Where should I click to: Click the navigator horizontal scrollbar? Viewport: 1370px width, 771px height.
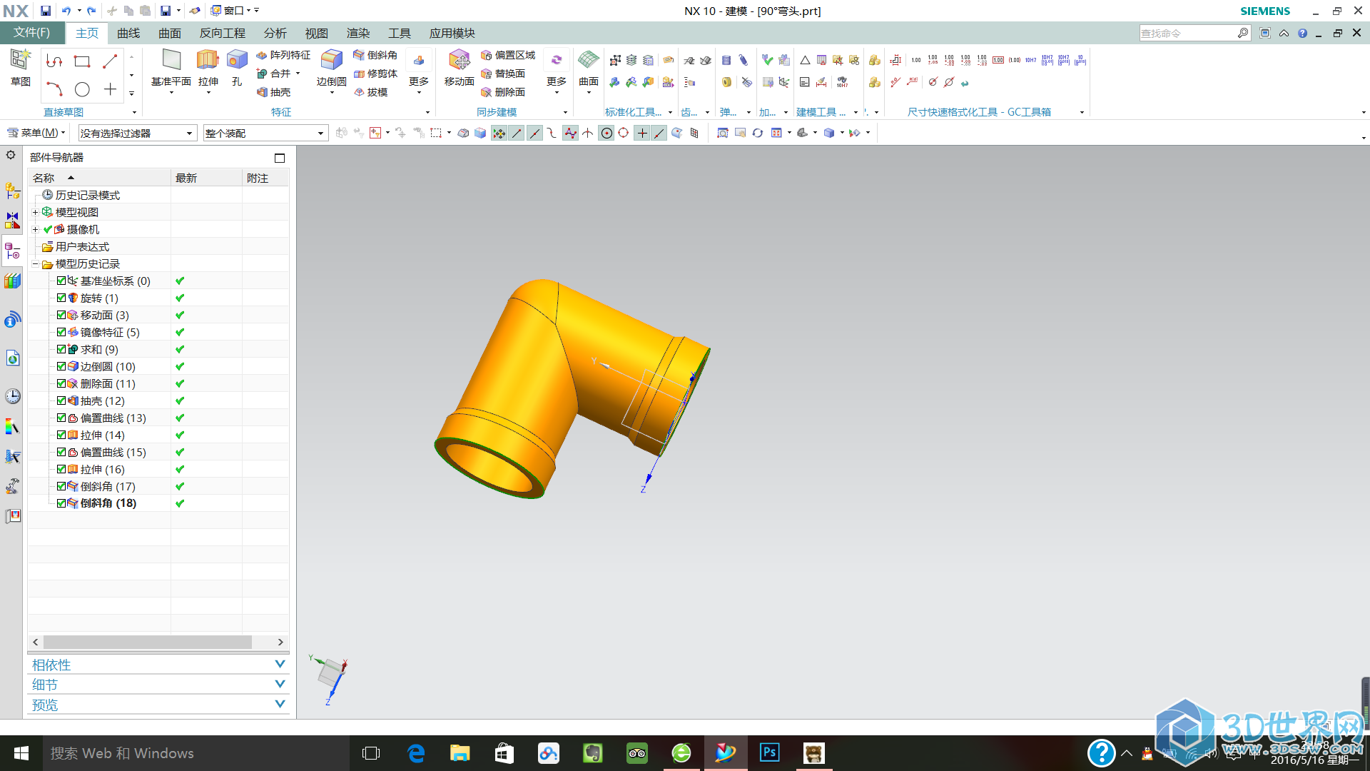click(x=147, y=642)
